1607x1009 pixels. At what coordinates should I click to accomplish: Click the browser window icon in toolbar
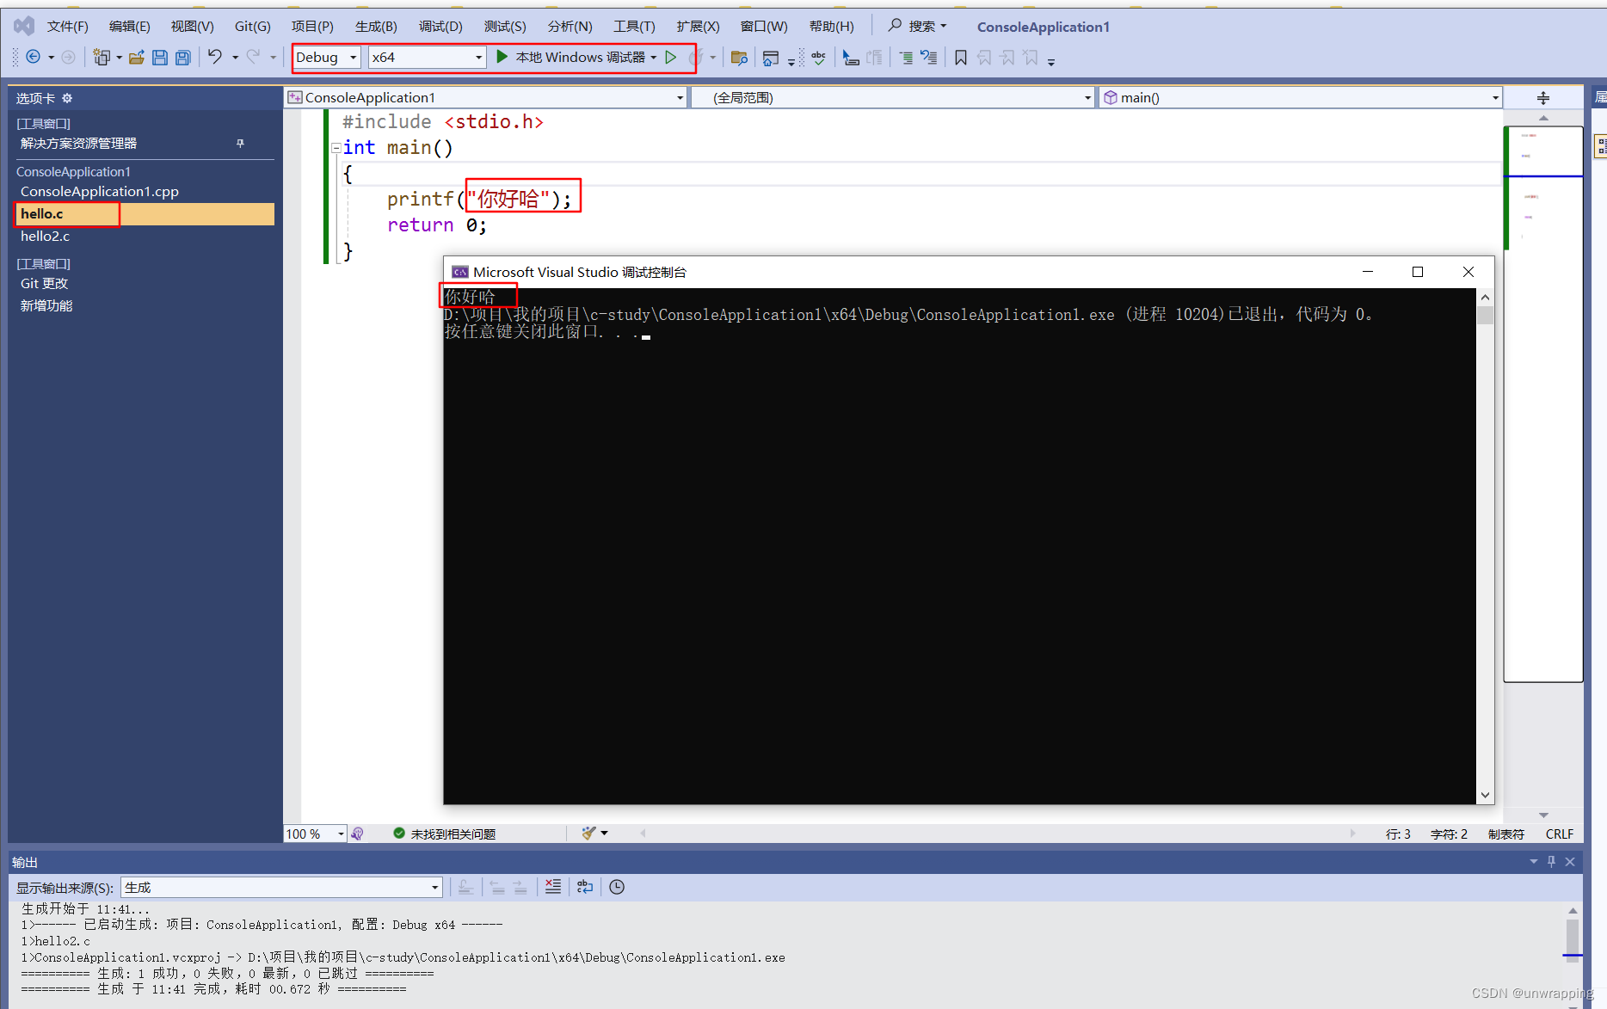(771, 58)
